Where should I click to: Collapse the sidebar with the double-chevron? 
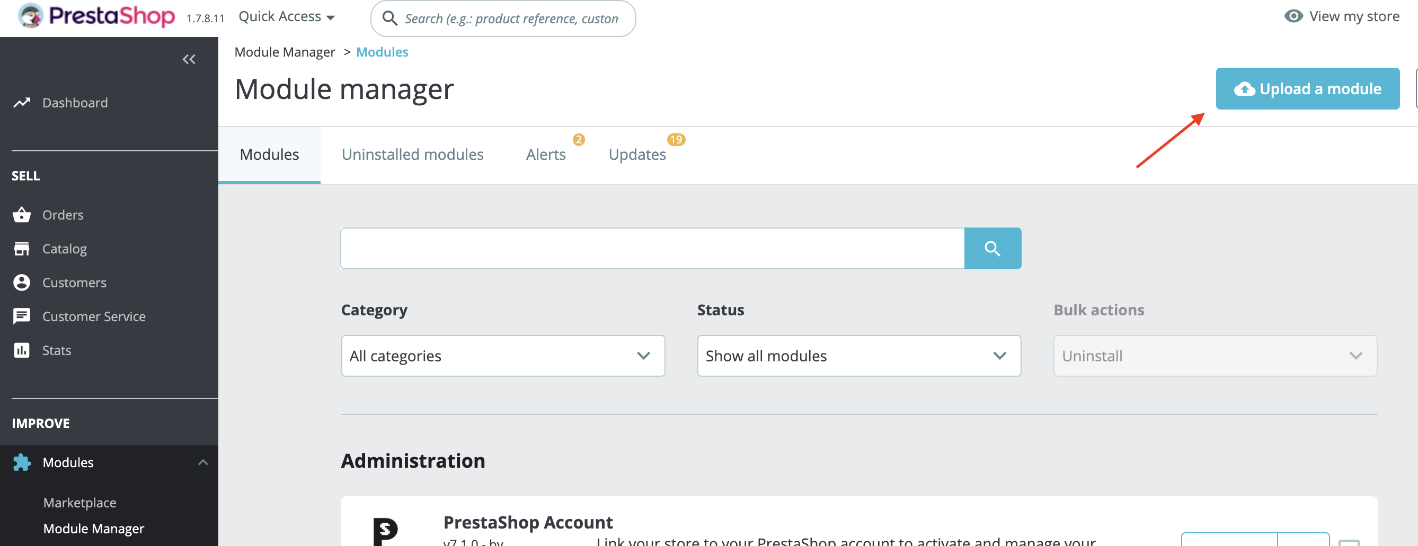pos(189,59)
